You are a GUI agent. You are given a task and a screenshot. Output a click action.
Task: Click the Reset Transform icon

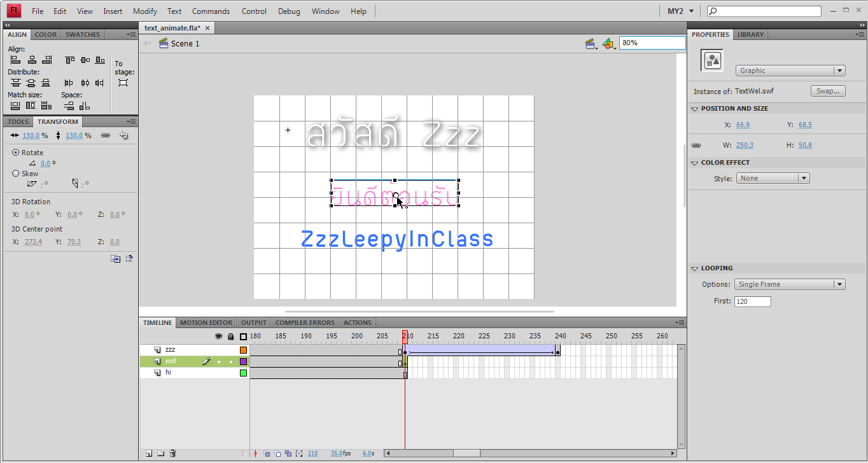click(x=124, y=135)
